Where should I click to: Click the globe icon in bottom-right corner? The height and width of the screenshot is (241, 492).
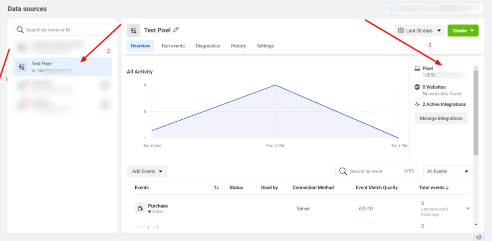pos(479,237)
